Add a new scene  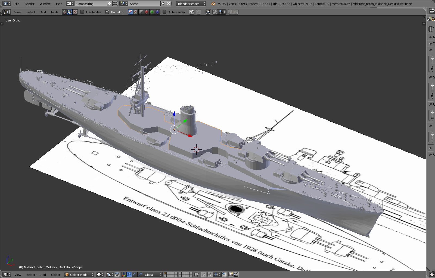pos(163,4)
